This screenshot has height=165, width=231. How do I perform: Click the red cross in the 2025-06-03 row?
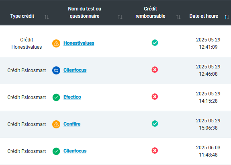click(x=155, y=151)
